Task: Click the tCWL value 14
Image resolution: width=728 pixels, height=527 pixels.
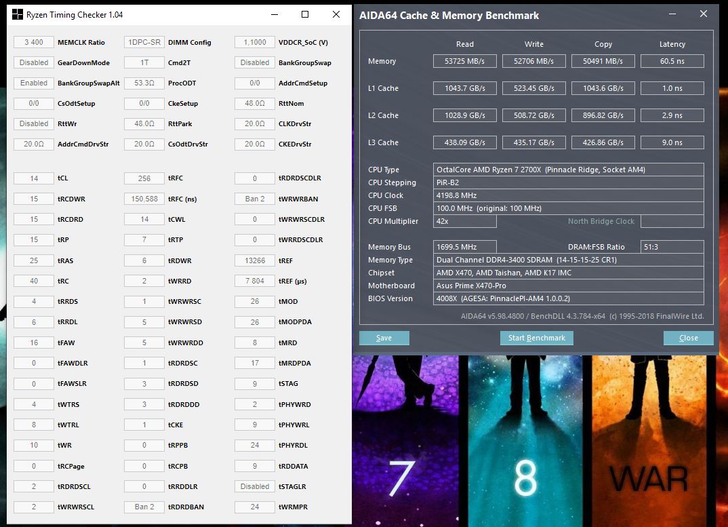Action: coord(144,219)
